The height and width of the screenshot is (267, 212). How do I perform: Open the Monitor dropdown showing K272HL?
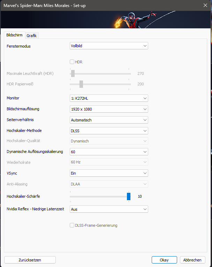point(109,98)
